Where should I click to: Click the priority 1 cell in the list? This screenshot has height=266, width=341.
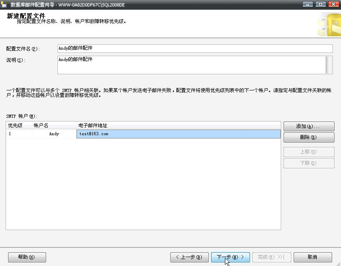point(19,134)
